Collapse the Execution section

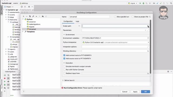(x=64, y=63)
